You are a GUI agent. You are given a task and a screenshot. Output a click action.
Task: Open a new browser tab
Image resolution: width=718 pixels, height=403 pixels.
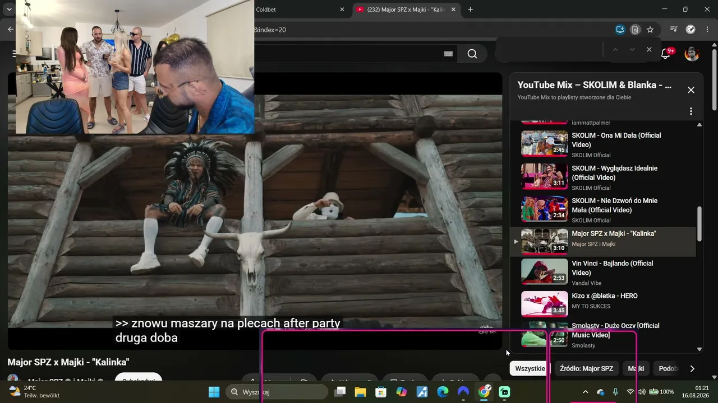point(470,10)
